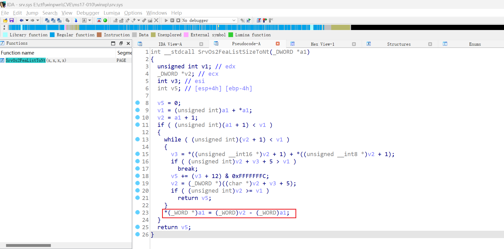Click the Open file icon
504x249 pixels.
pyautogui.click(x=5, y=20)
